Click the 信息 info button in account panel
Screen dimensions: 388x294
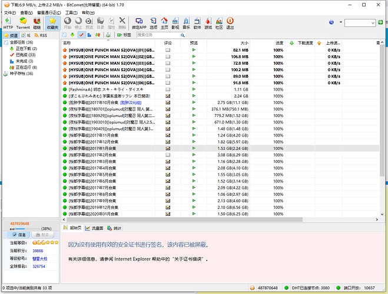point(19,235)
